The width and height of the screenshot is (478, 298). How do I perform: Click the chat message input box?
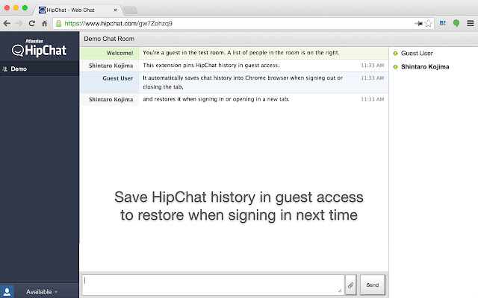tap(213, 285)
